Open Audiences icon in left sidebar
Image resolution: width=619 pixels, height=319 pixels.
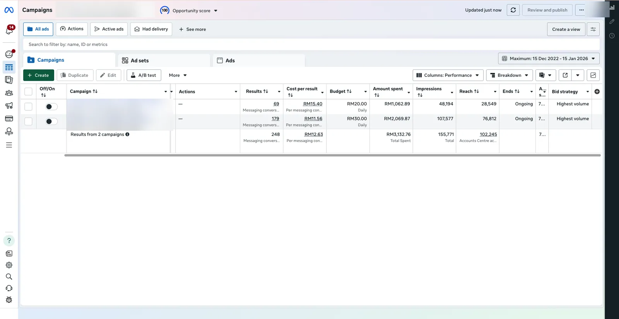point(9,93)
